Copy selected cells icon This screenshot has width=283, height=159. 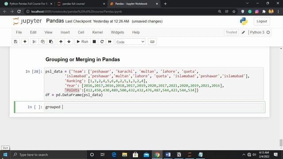point(43,42)
